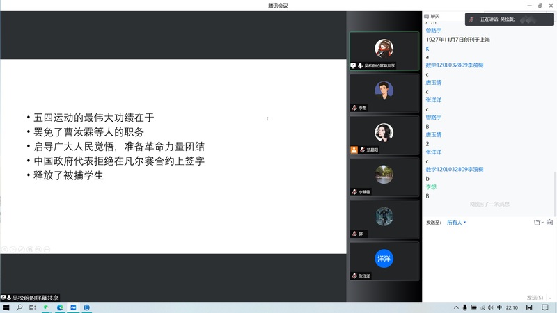Click the muted microphone icon in speaking banner
The height and width of the screenshot is (313, 557).
(x=471, y=19)
